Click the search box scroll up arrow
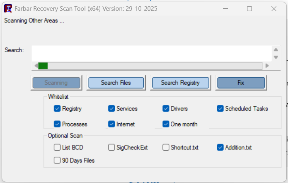 point(276,50)
